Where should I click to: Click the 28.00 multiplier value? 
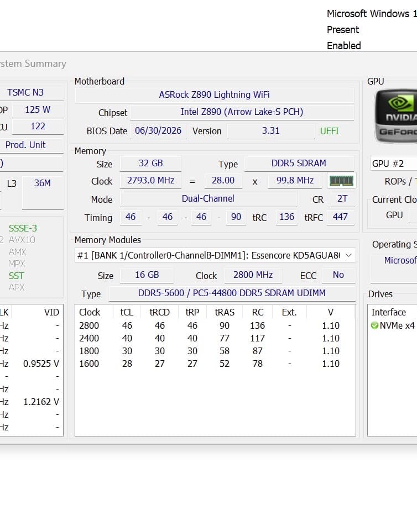(x=223, y=181)
